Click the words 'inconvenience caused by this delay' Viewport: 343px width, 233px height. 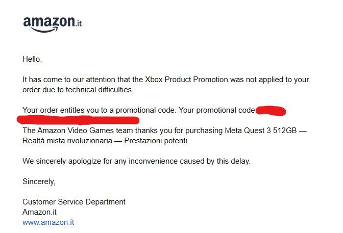pyautogui.click(x=189, y=161)
